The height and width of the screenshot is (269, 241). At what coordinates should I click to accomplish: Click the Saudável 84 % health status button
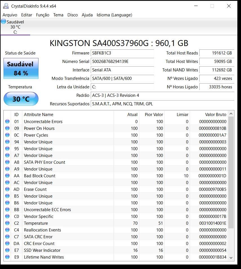(21, 69)
